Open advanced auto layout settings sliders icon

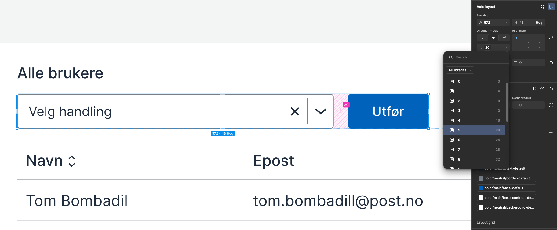[551, 38]
